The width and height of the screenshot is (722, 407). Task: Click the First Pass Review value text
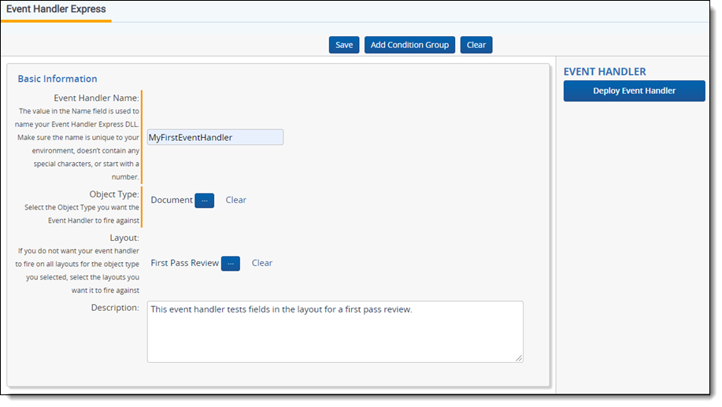coord(184,263)
